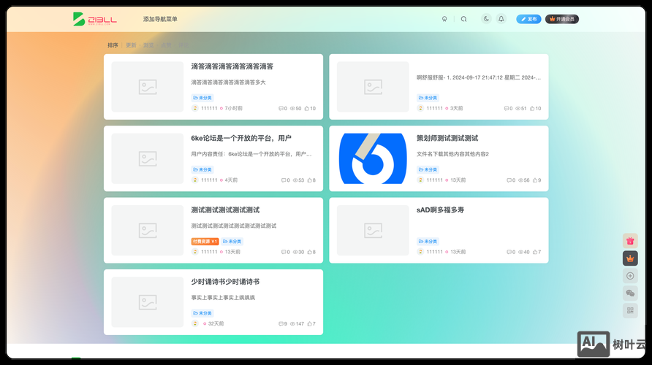Click the medal badge icon in the header

(x=444, y=19)
